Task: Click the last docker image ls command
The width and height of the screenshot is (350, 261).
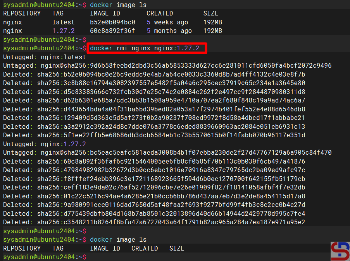Action: point(118,240)
